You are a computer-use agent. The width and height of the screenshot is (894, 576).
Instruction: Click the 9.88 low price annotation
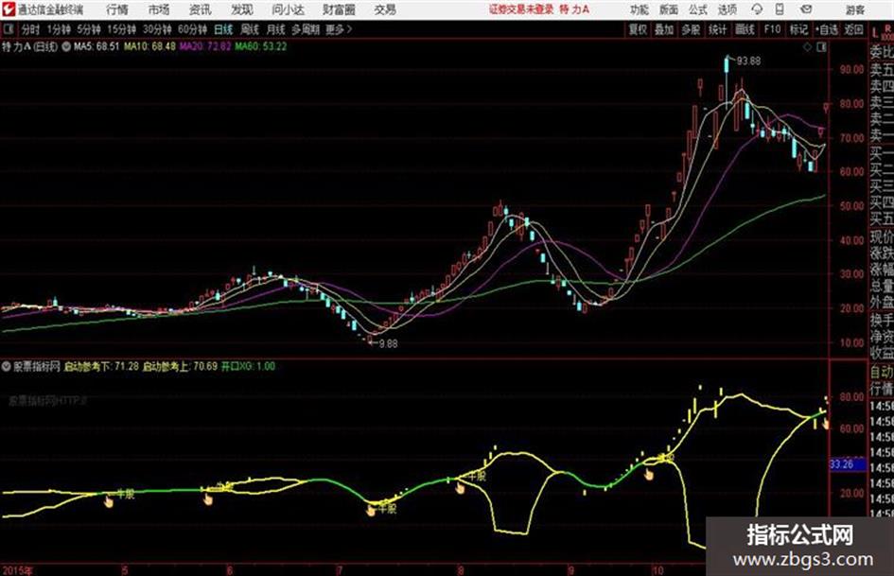point(388,344)
